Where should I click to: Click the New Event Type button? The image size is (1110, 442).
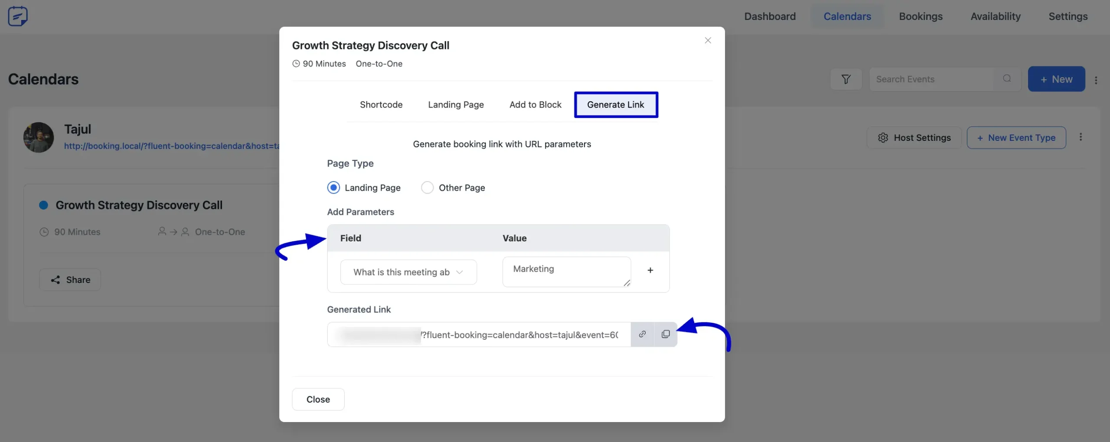tap(1016, 138)
